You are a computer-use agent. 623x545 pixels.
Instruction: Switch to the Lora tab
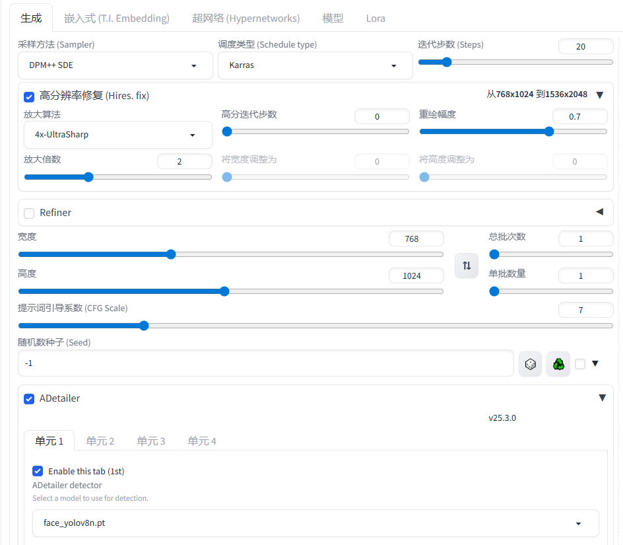coord(376,18)
